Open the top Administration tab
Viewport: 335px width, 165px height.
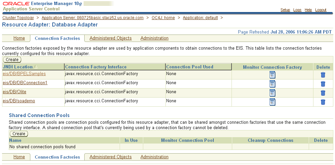(154, 38)
